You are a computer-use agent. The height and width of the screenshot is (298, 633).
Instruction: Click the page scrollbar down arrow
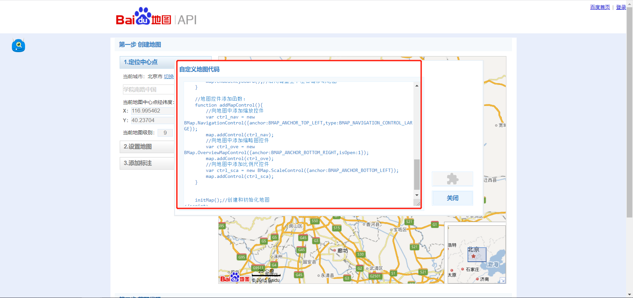[x=630, y=295]
